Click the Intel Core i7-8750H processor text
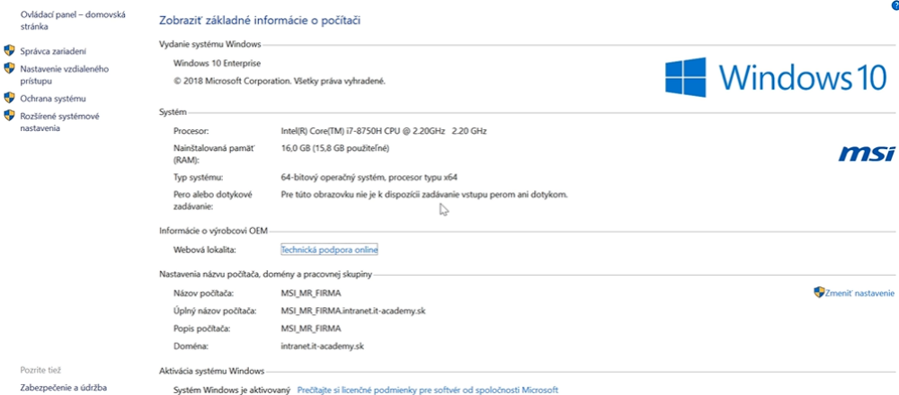This screenshot has width=899, height=395. [384, 131]
